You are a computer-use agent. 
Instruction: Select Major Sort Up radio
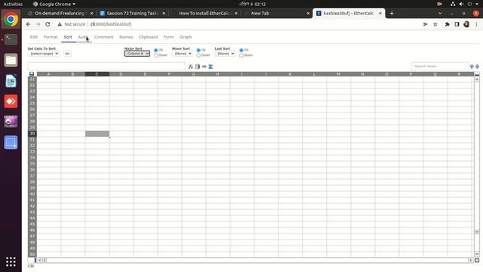pyautogui.click(x=156, y=50)
